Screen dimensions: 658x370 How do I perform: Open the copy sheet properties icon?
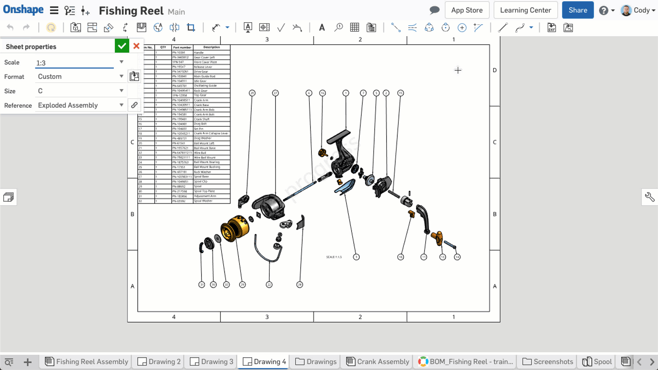pos(134,76)
